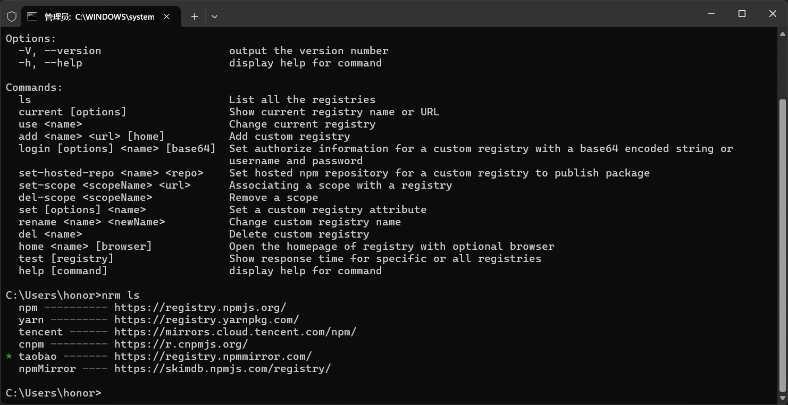Close the C:\WINDOWS\system tab
The width and height of the screenshot is (788, 405).
166,16
